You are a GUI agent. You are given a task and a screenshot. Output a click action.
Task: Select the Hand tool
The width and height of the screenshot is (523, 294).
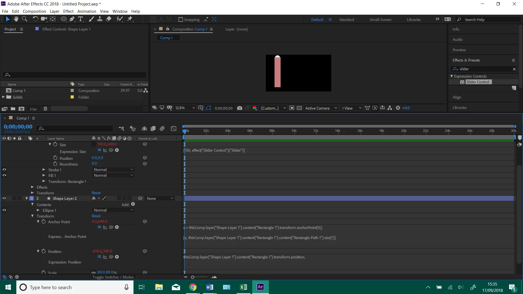point(16,19)
